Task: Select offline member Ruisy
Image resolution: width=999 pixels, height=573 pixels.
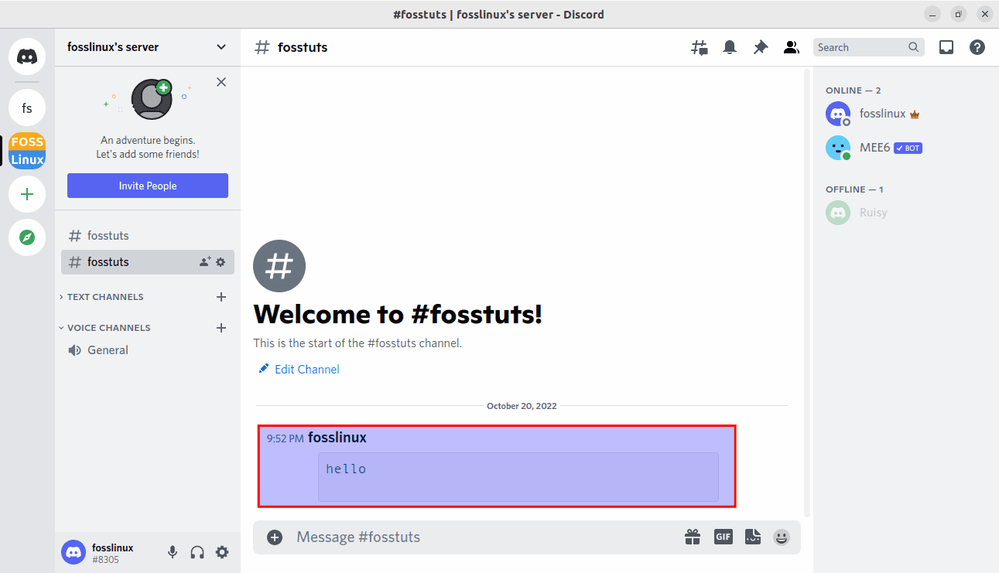Action: (906, 213)
